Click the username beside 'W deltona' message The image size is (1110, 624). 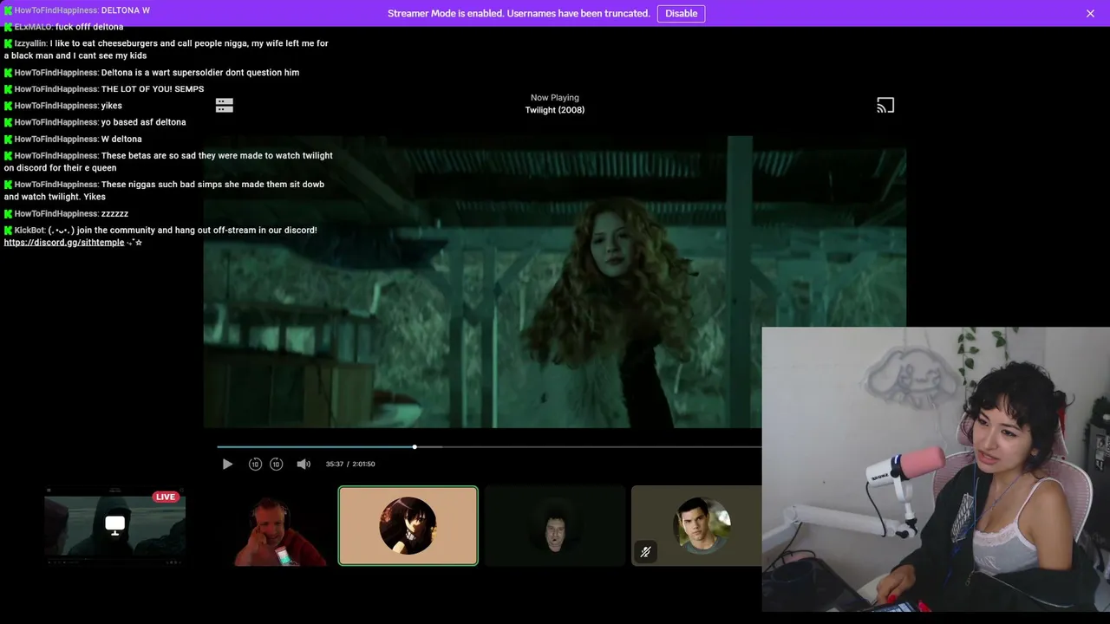tap(56, 140)
